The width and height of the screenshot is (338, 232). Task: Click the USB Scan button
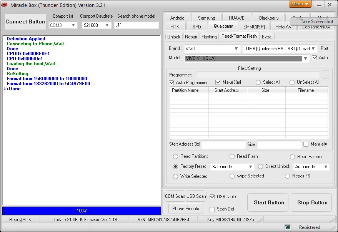196,196
